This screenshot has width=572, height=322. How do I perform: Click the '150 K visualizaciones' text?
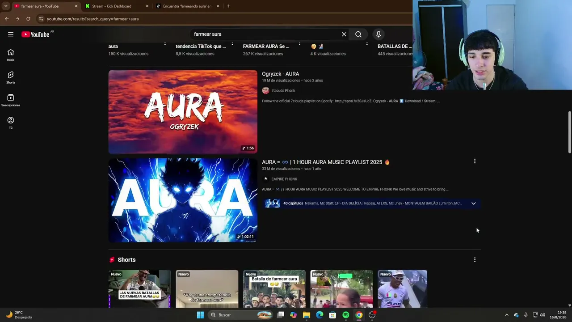(x=128, y=54)
